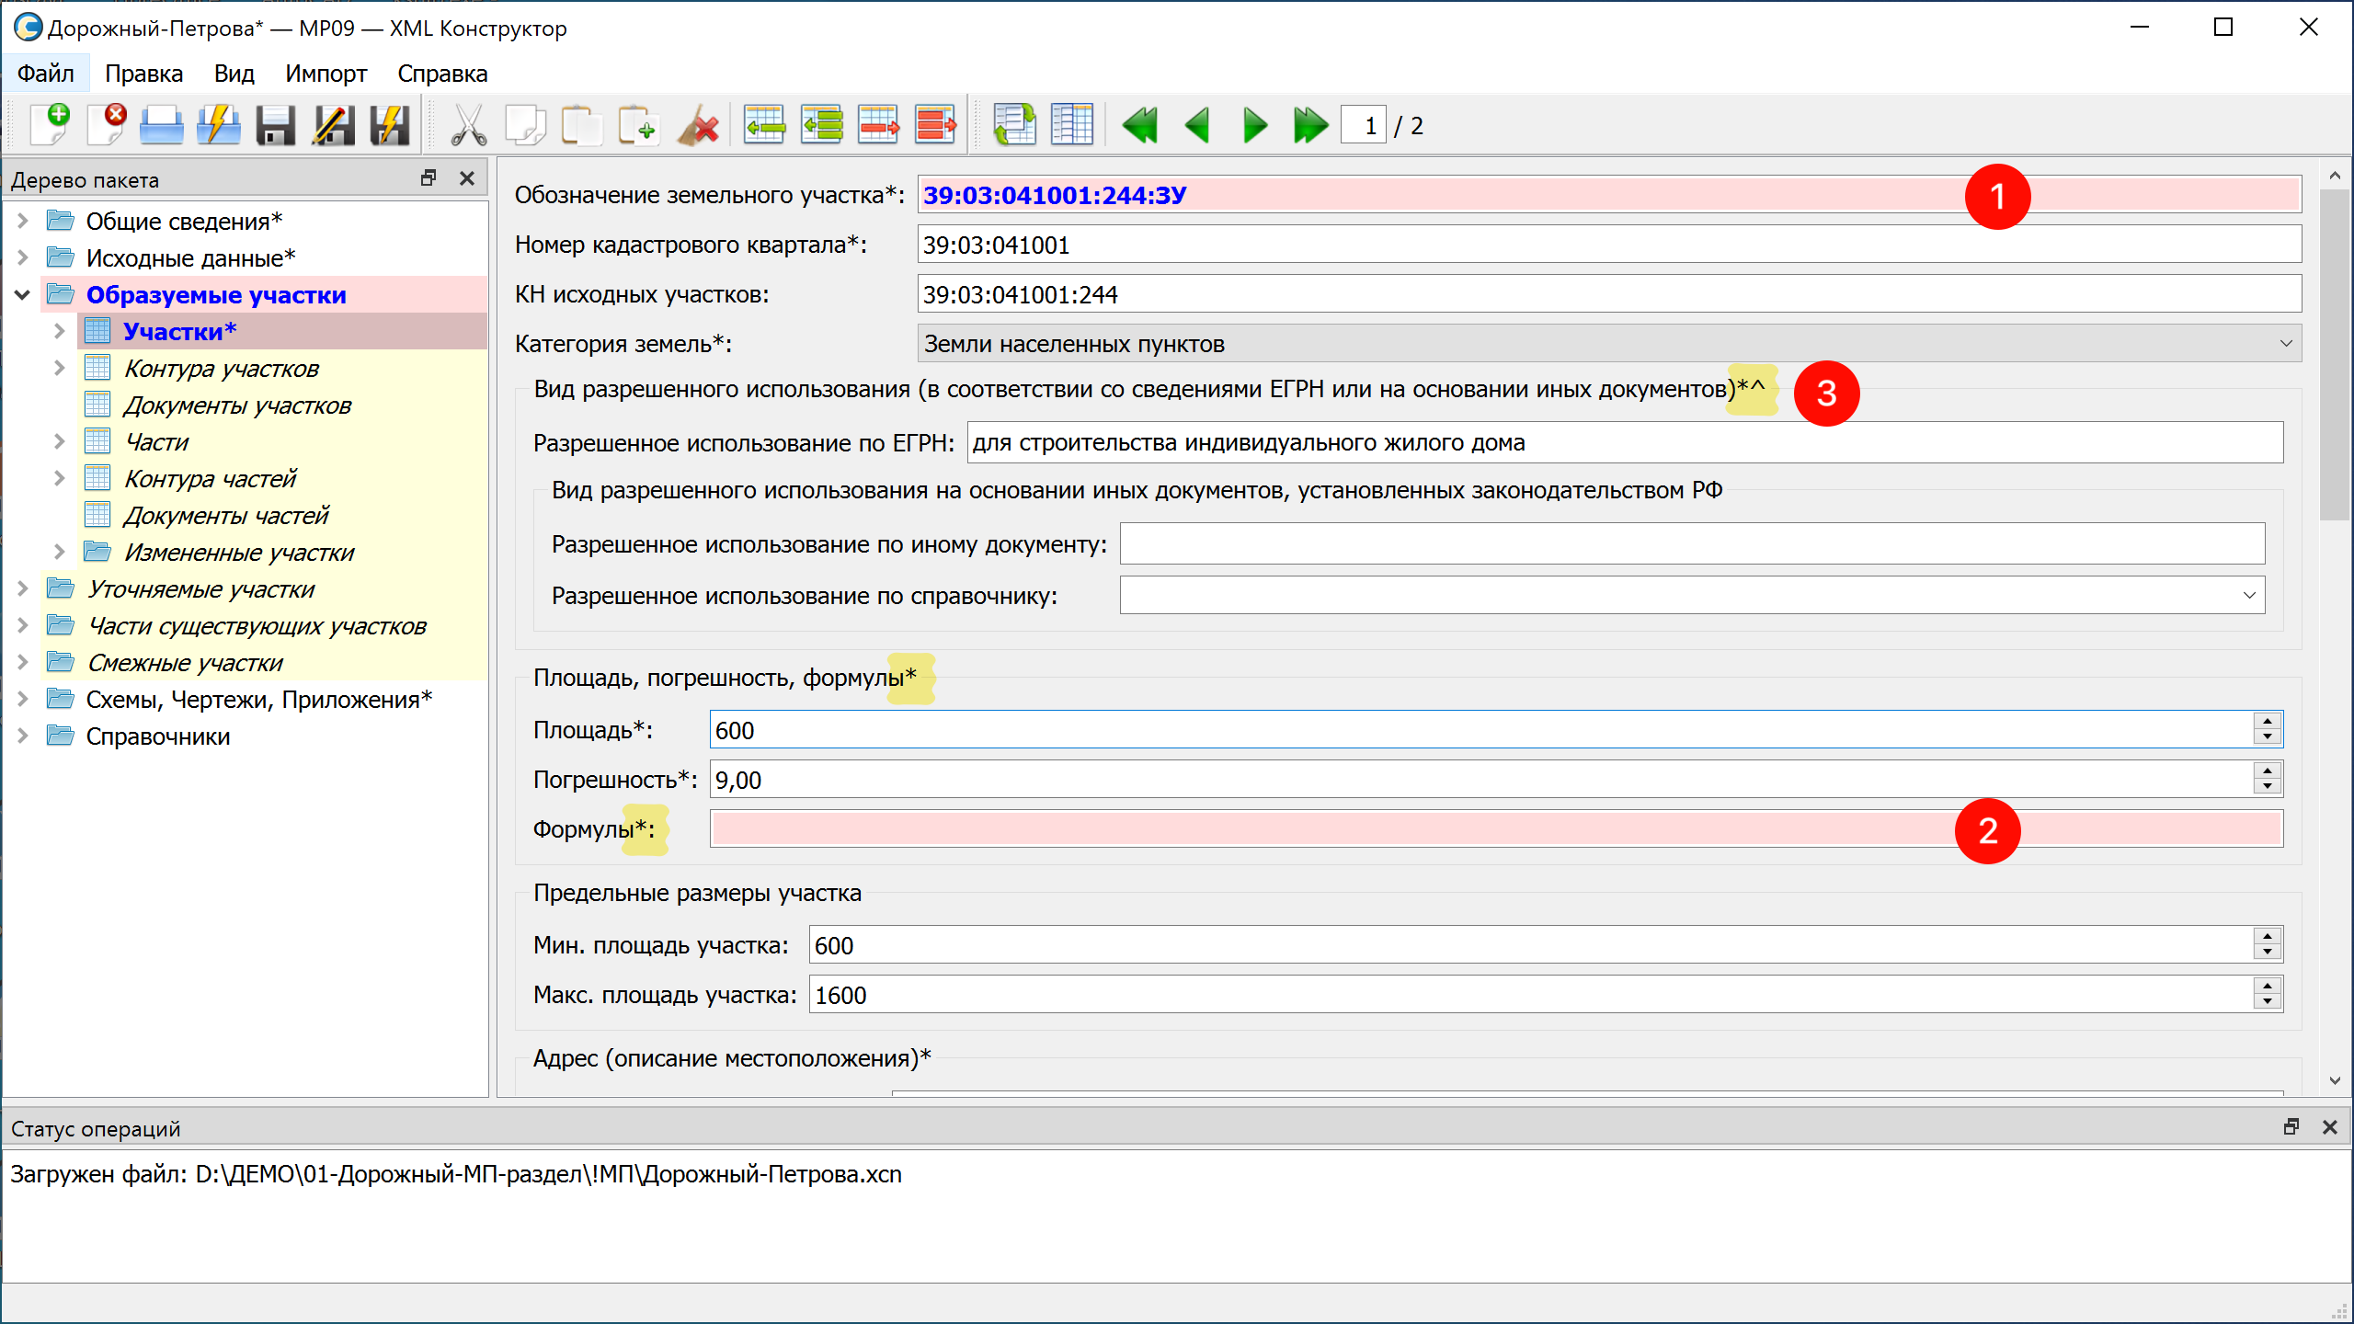Open the Вид menu
The height and width of the screenshot is (1324, 2354).
coord(234,74)
